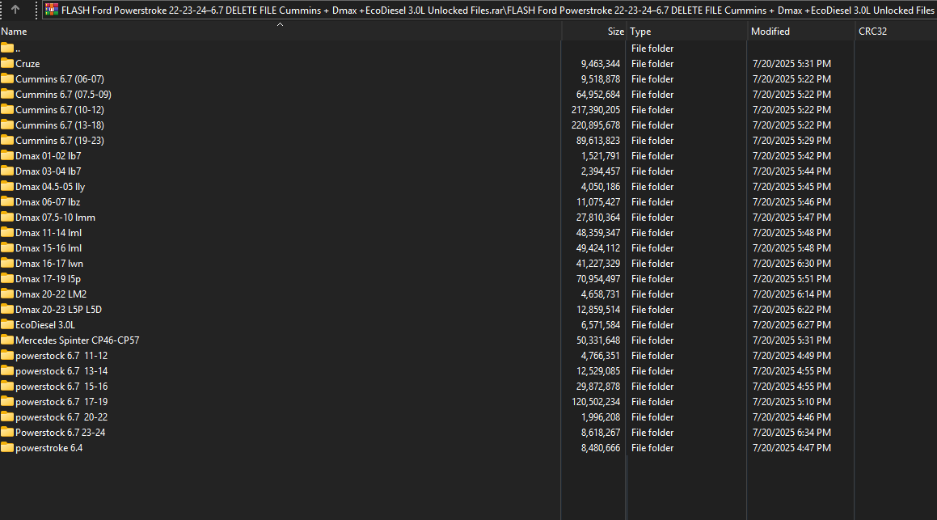
Task: Click the size value 50,331,648
Action: point(598,340)
